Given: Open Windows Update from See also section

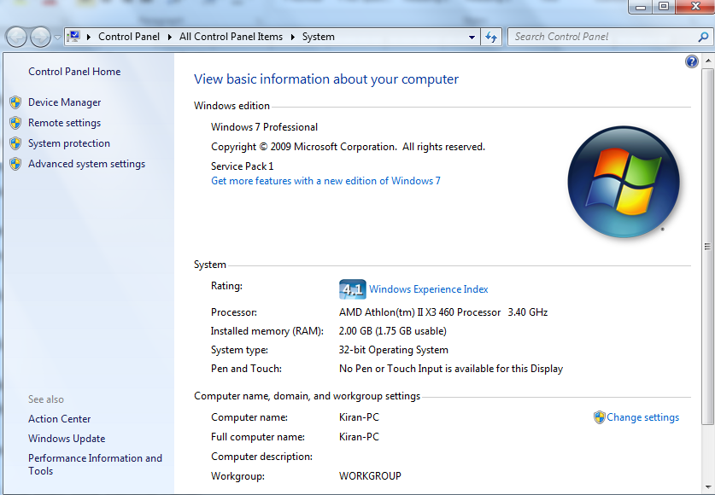Looking at the screenshot, I should pyautogui.click(x=67, y=438).
